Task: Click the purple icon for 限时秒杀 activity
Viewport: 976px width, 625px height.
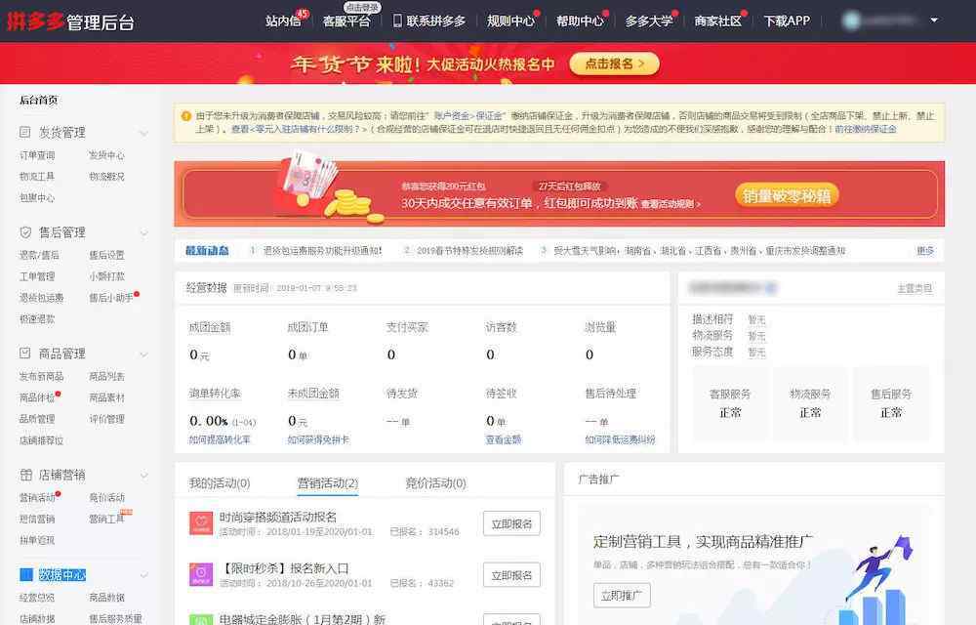Action: (x=201, y=574)
